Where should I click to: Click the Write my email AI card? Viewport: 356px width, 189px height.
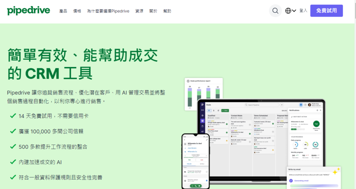[314, 178]
